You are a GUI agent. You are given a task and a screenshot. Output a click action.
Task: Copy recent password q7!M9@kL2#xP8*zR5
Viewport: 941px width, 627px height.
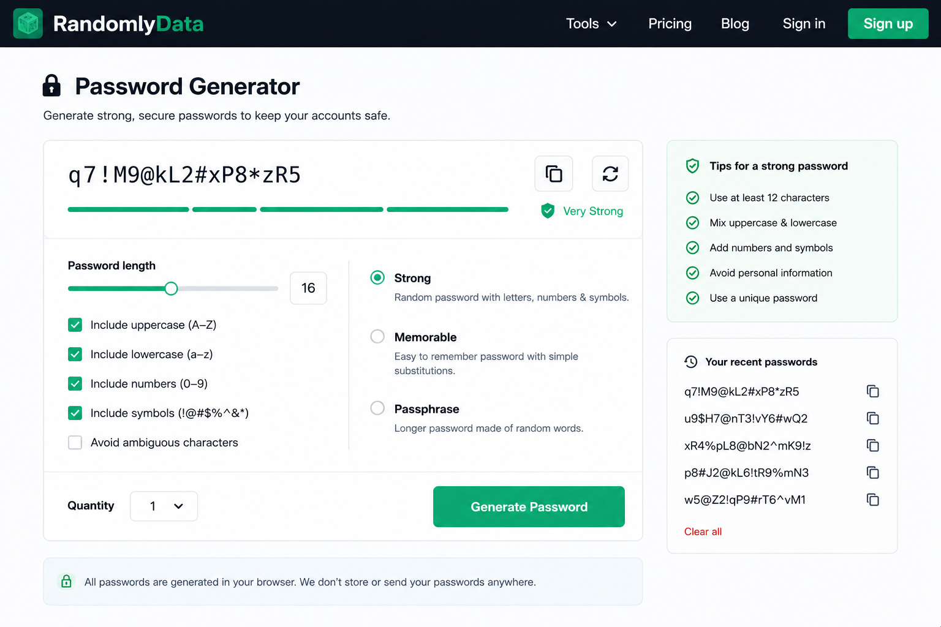tap(873, 391)
